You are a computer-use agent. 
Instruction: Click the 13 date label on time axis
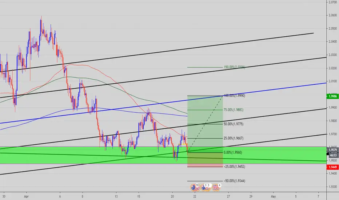pos(116,196)
